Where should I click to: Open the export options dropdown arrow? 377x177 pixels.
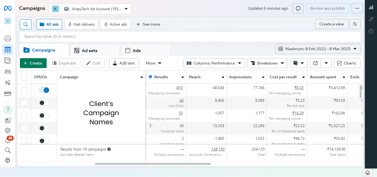[x=326, y=63]
